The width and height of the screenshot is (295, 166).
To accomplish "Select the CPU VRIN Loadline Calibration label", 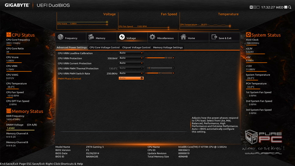I will pyautogui.click(x=75, y=53).
